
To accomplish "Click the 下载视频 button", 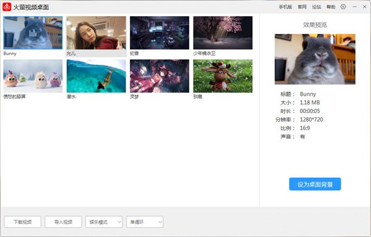I will [22, 222].
